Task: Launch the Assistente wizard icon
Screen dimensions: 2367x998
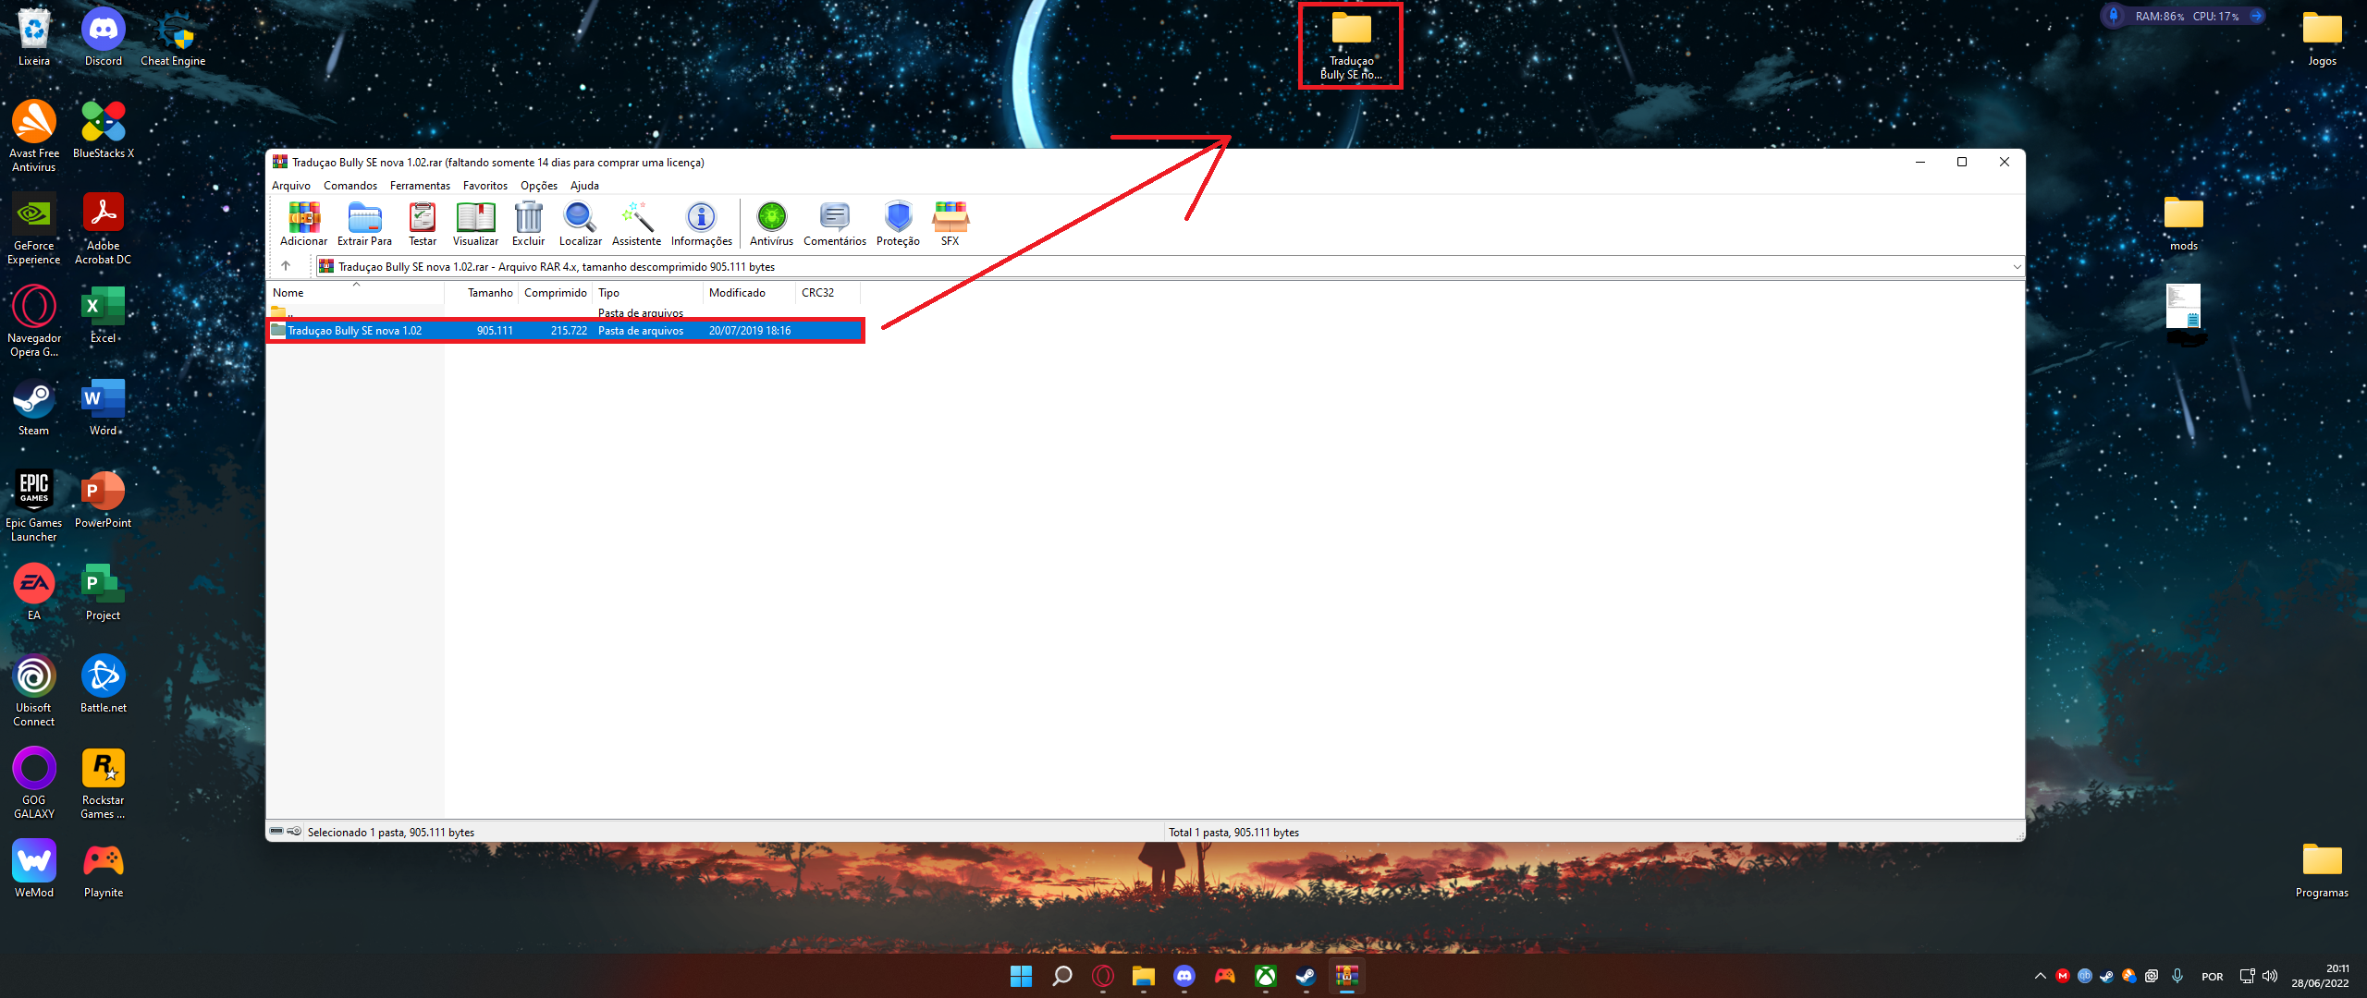Action: pyautogui.click(x=636, y=223)
